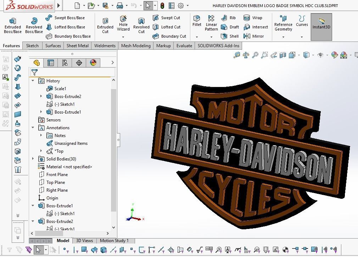Viewport: 358px width, 257px height.
Task: Click Extruded Cut tool
Action: (x=105, y=26)
